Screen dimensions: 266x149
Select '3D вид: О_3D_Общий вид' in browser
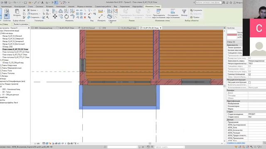pyautogui.click(x=13, y=62)
